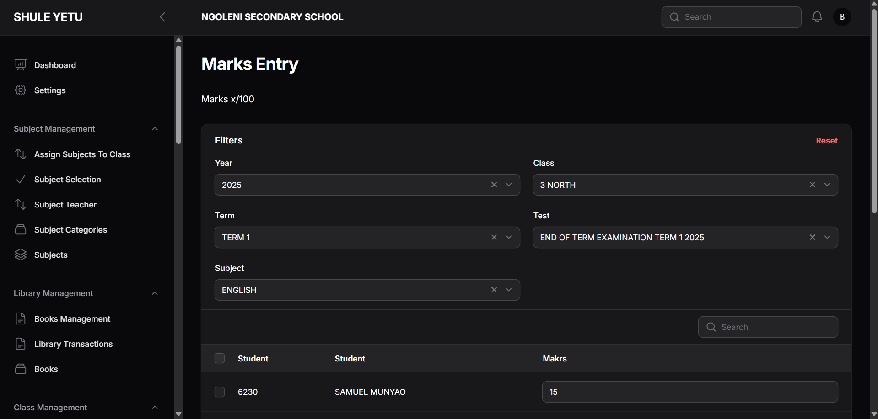Open the Term dropdown showing TERM 1

(x=508, y=237)
